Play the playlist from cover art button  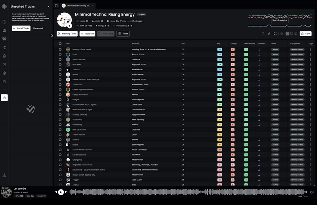(70, 26)
